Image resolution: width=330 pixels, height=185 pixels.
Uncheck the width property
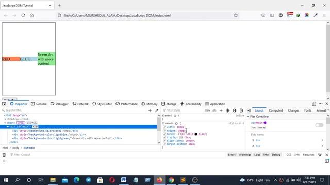(164, 127)
